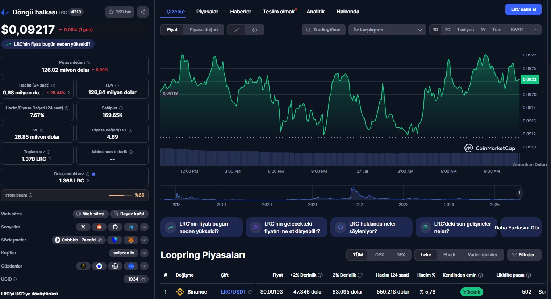Image resolution: width=551 pixels, height=299 pixels.
Task: Select Fiyat chart mode
Action: [x=172, y=30]
